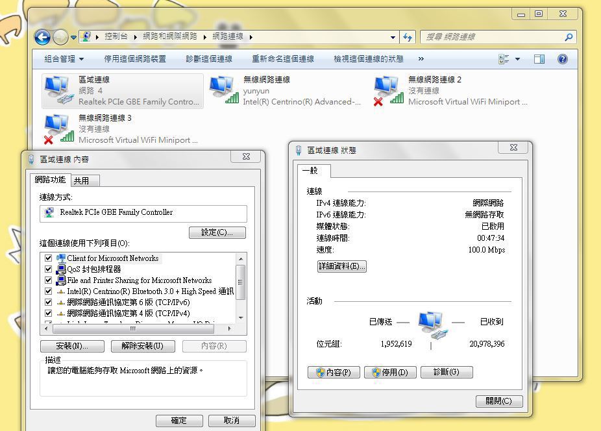
Task: Select the 無線網路連線 2 adapter icon
Action: point(389,91)
